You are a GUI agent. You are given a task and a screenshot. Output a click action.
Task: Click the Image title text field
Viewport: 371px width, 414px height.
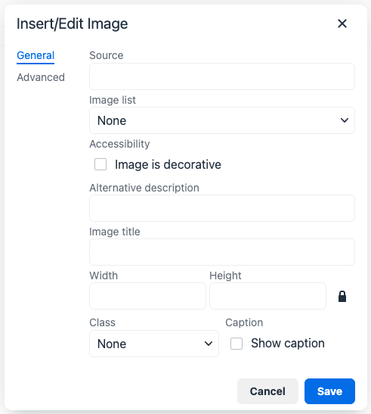(x=222, y=252)
